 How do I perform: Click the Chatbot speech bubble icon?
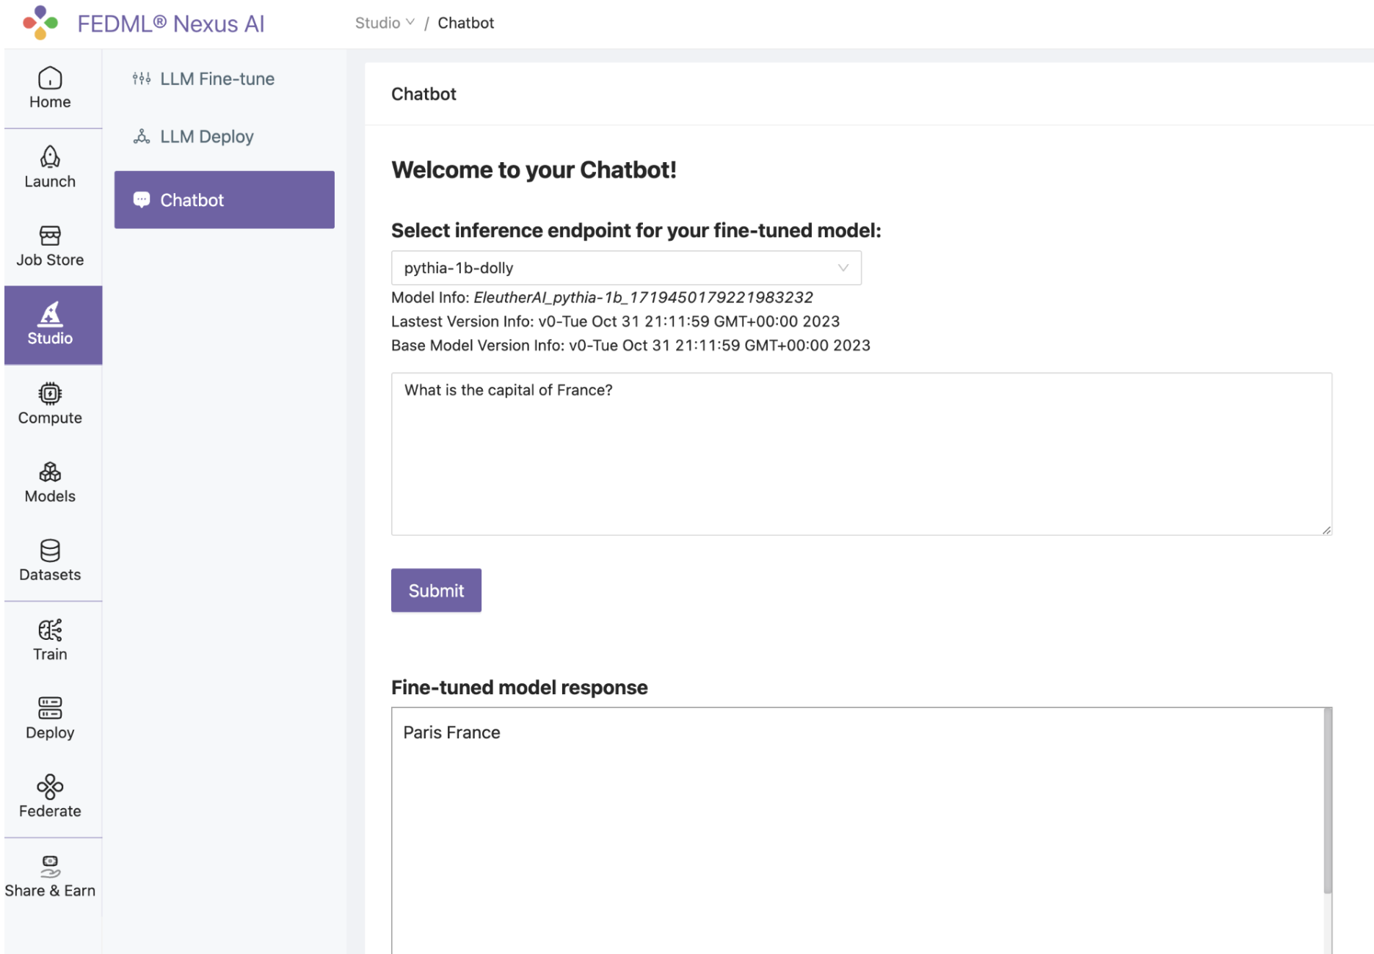(x=142, y=200)
